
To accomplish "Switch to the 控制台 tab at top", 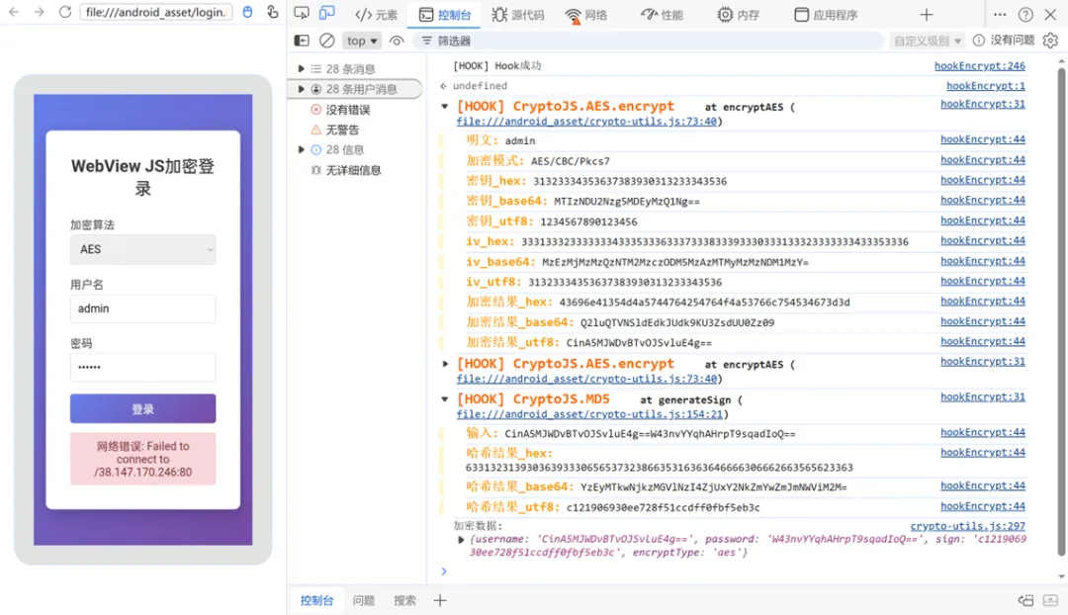I will click(445, 15).
